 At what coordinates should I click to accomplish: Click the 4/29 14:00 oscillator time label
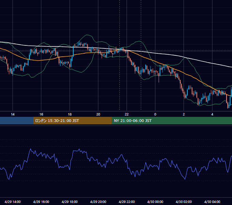tap(13, 202)
